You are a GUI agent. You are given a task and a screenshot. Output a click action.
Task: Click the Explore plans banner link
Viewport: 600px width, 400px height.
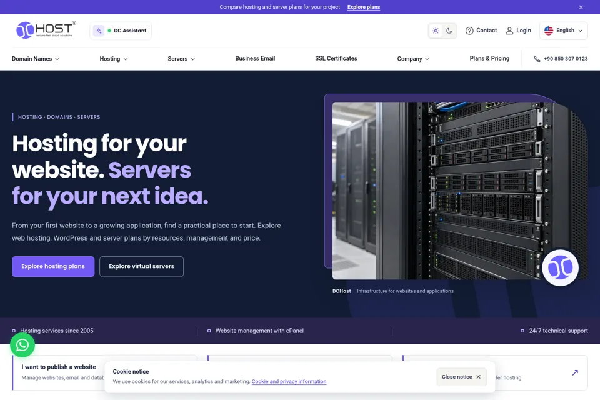pos(364,7)
